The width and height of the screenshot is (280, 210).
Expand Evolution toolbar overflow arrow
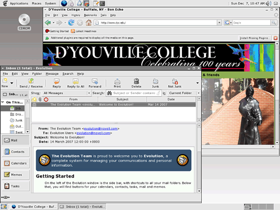(198, 83)
